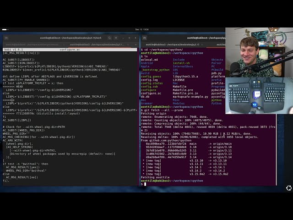Click "InternalDocs" in the ls output

pos(183,66)
